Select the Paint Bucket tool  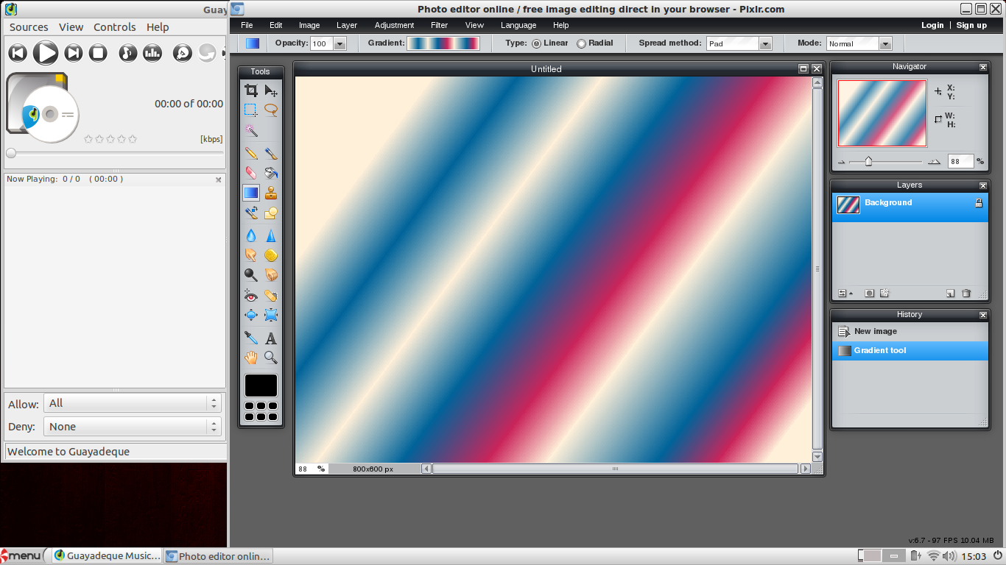(x=271, y=173)
